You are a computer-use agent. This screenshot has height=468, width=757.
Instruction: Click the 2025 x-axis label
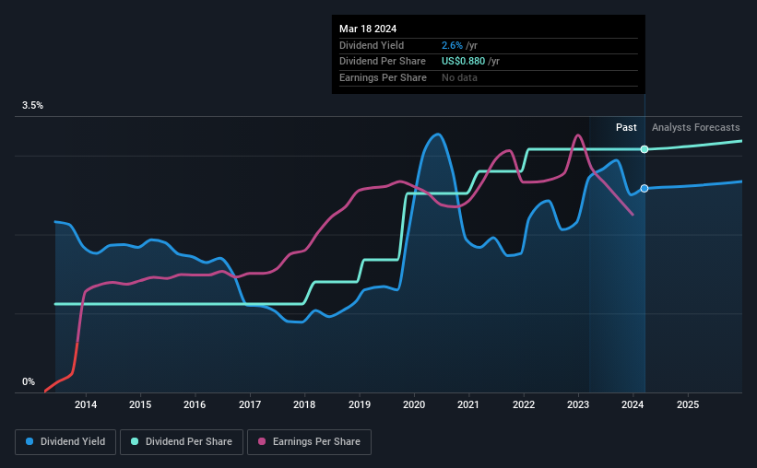[x=688, y=404]
